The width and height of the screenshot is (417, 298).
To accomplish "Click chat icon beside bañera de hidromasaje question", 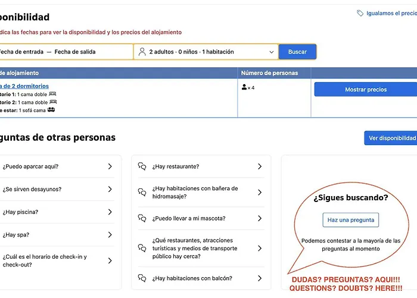I will pos(142,193).
